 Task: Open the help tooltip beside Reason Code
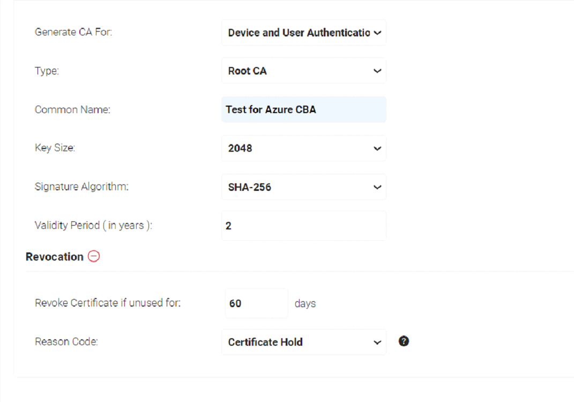click(405, 340)
